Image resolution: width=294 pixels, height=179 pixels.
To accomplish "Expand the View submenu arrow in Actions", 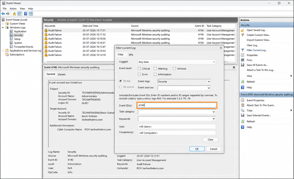I will coord(291,76).
